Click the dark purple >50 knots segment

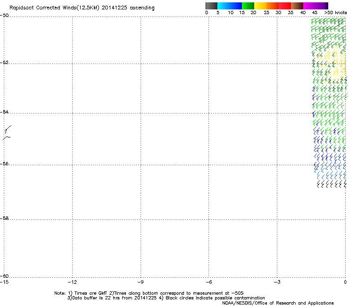click(x=327, y=6)
